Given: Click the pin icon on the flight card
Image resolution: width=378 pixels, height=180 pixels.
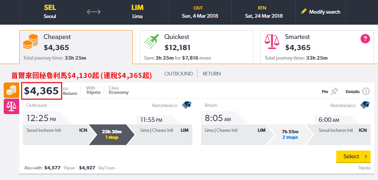Looking at the screenshot, I should (334, 91).
